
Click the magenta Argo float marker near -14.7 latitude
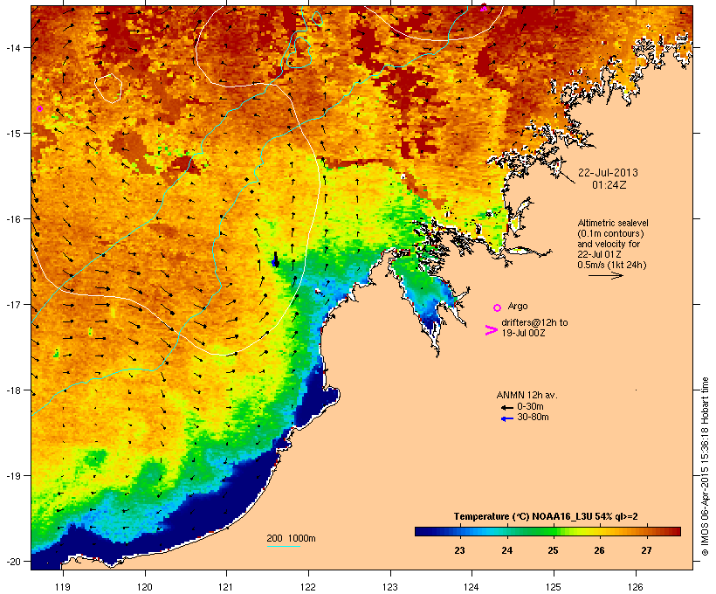tap(39, 108)
